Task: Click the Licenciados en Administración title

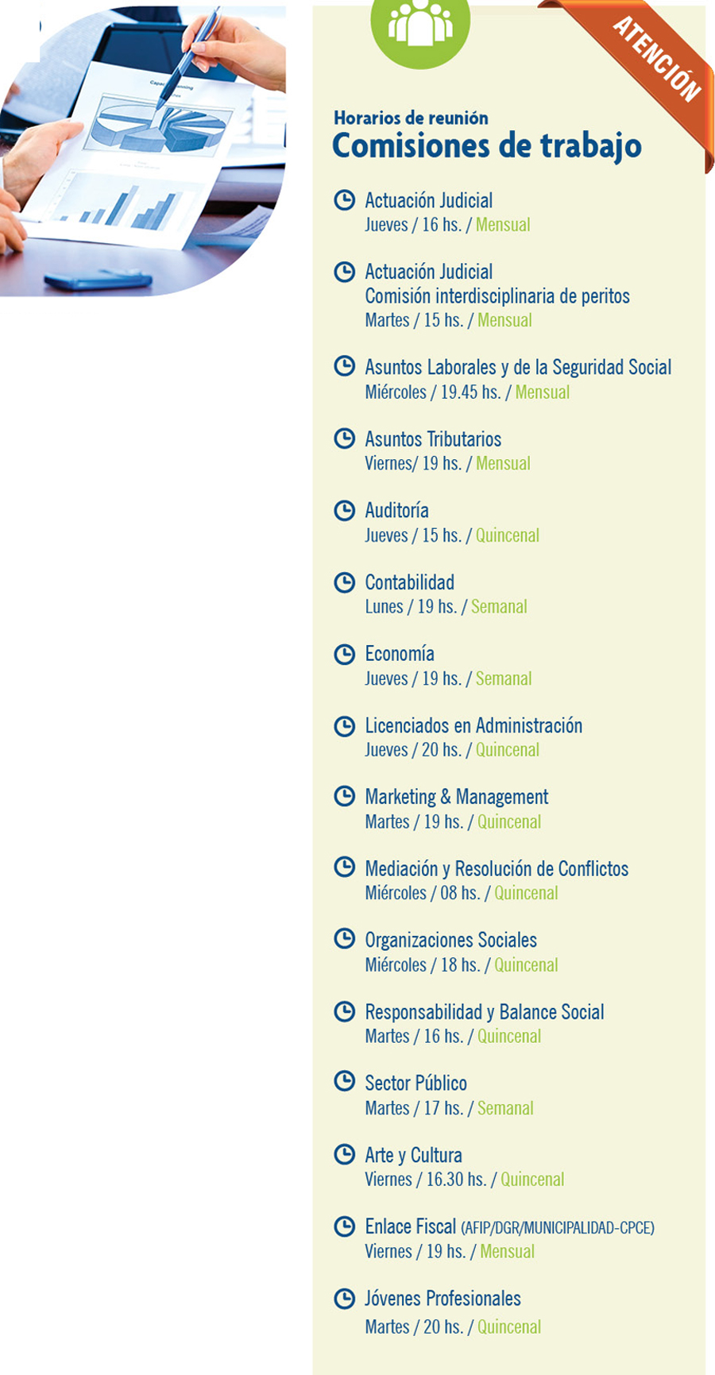Action: [473, 725]
